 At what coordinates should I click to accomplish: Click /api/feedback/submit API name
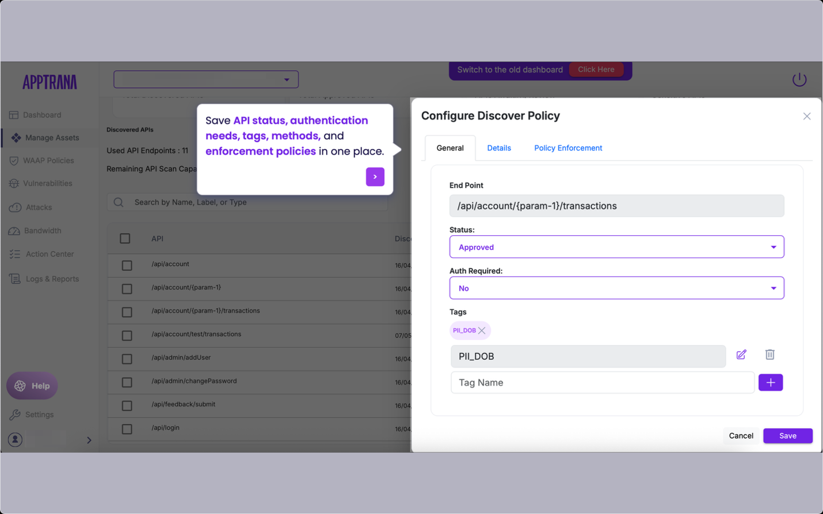coord(184,404)
